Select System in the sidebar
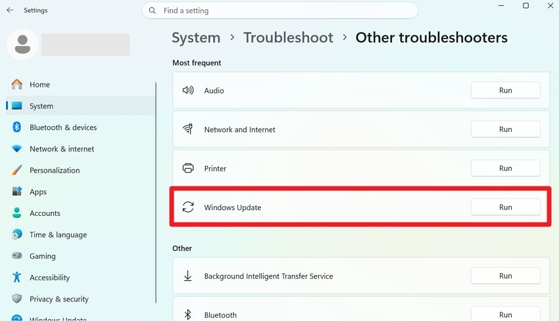Viewport: 559px width, 321px height. [81, 106]
